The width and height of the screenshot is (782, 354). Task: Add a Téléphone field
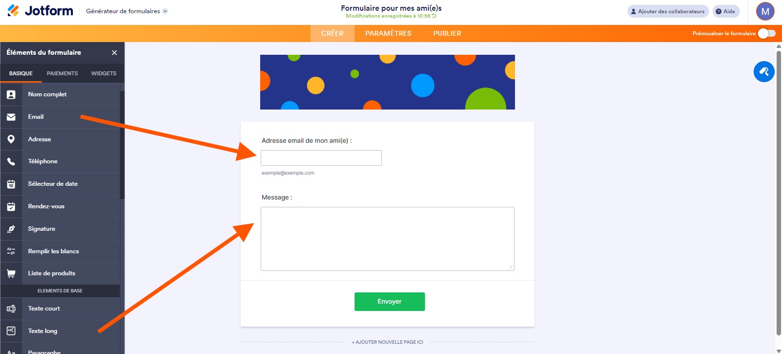43,161
